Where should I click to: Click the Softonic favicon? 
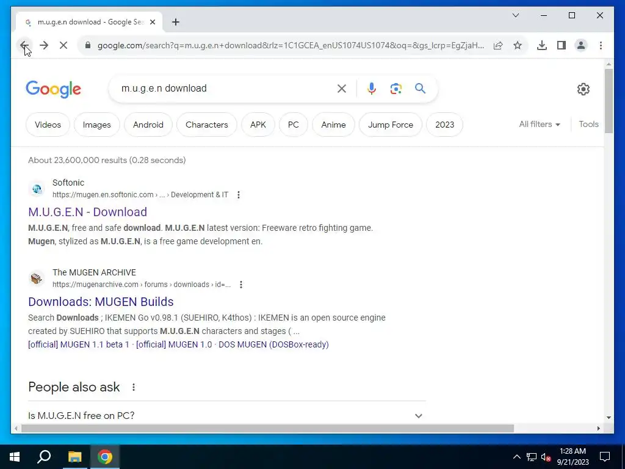pyautogui.click(x=37, y=189)
